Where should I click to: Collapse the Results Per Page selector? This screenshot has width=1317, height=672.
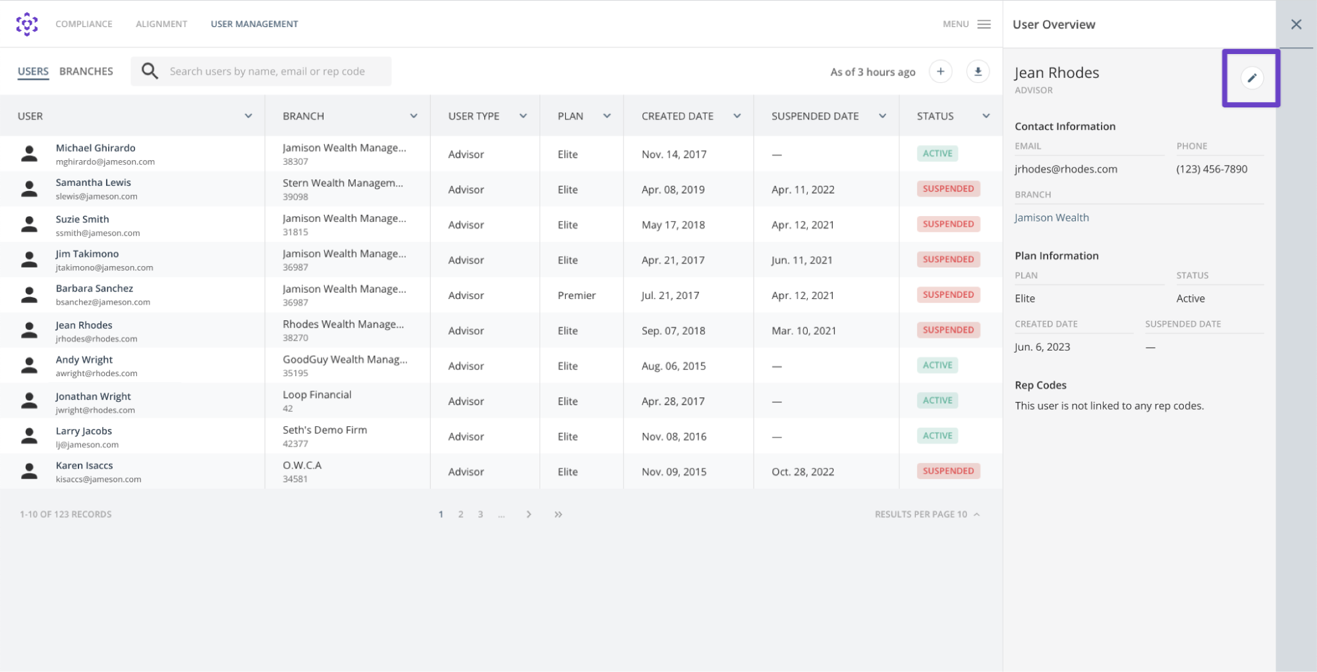(x=977, y=514)
